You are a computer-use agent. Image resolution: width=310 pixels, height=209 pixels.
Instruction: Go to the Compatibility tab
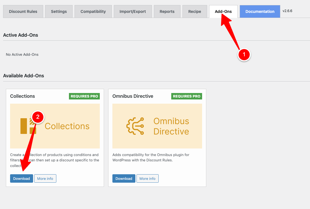[93, 11]
